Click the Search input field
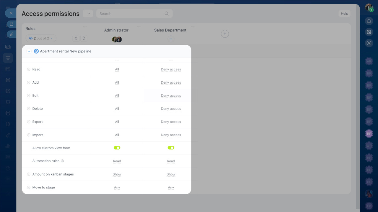Viewport: 378px width, 212px height. tap(130, 14)
